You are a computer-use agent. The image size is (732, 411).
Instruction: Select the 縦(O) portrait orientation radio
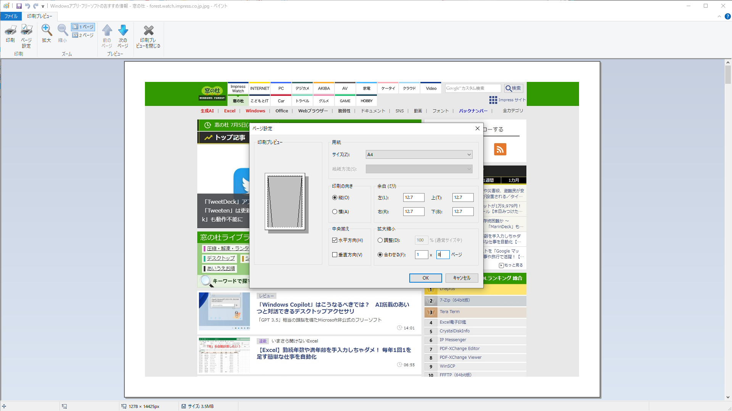coord(335,198)
